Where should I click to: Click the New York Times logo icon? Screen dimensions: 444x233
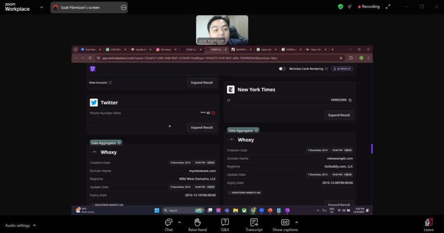pyautogui.click(x=231, y=89)
